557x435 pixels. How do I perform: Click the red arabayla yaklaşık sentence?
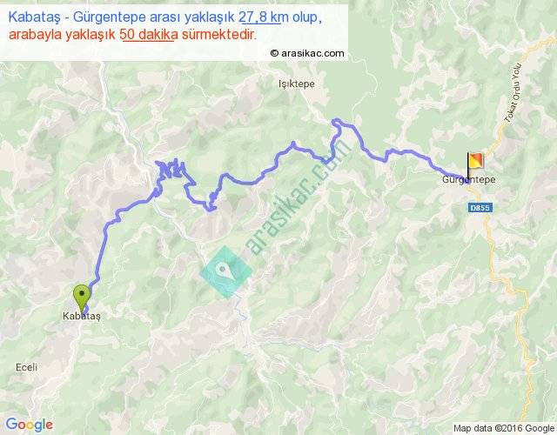pyautogui.click(x=132, y=35)
